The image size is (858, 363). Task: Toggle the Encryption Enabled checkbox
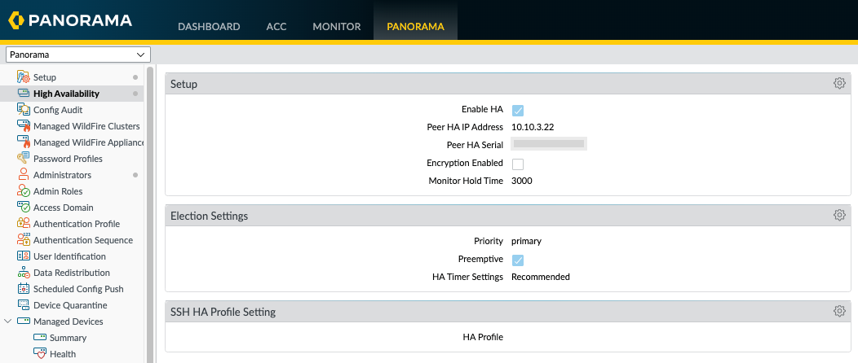point(518,164)
